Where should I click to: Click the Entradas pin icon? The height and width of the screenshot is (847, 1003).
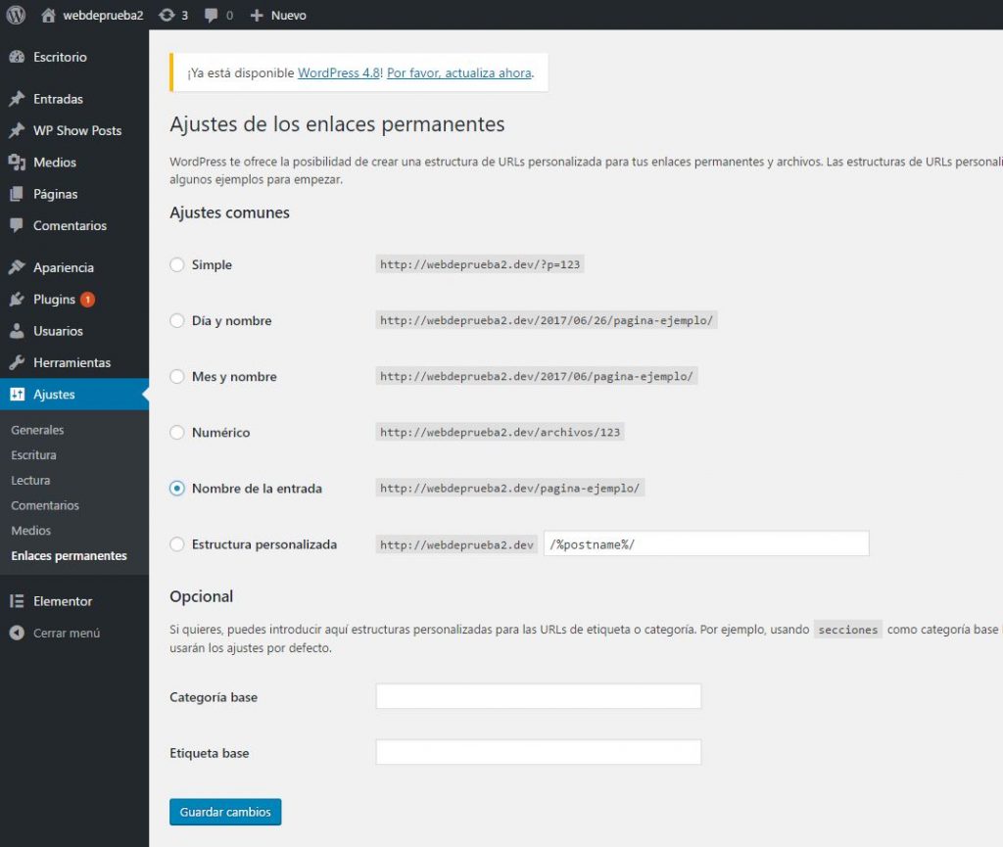tap(18, 99)
